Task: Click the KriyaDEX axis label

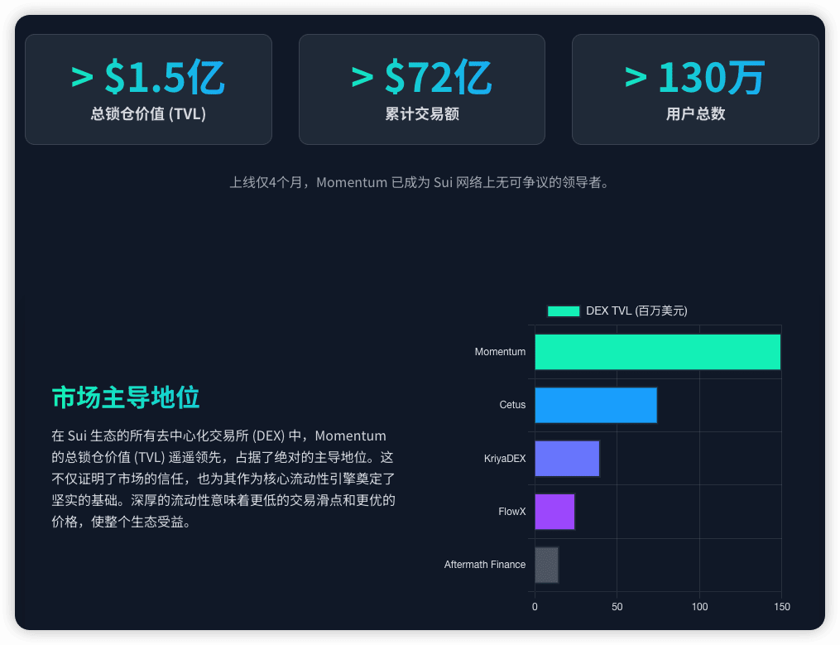Action: point(505,459)
